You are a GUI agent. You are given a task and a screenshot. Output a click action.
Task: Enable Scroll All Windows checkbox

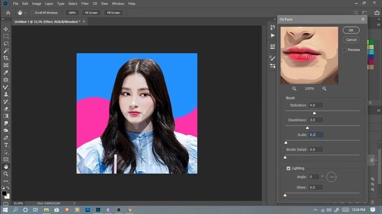(x=32, y=12)
